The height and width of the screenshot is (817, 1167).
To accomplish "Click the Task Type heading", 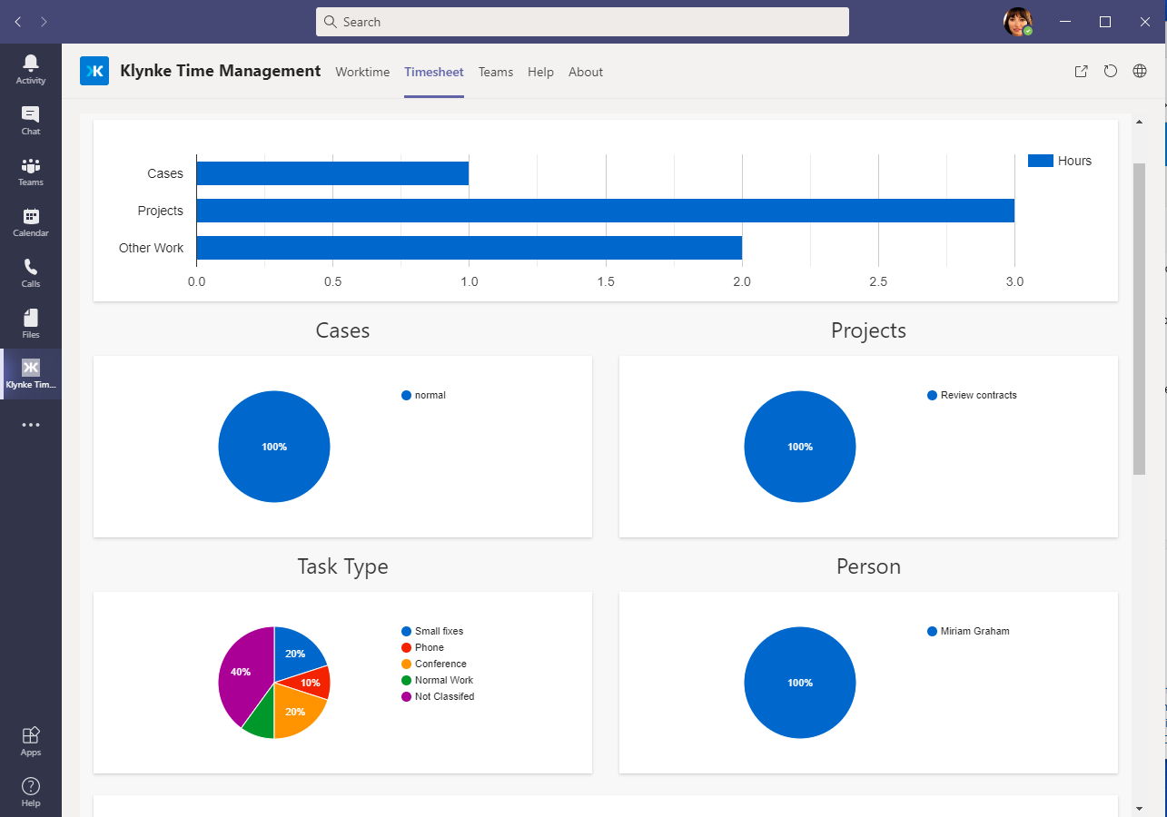I will (x=342, y=566).
